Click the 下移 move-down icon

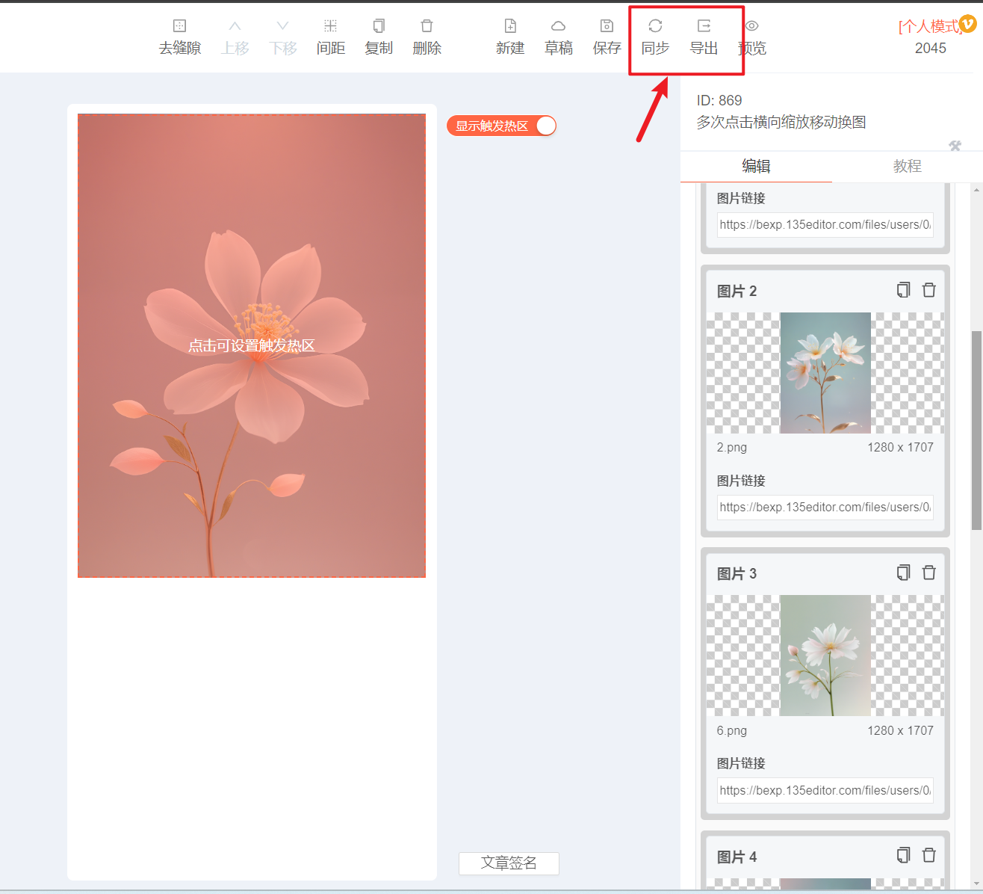click(x=282, y=26)
